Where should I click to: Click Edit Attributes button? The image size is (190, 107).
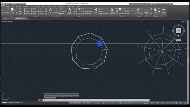tap(103, 14)
